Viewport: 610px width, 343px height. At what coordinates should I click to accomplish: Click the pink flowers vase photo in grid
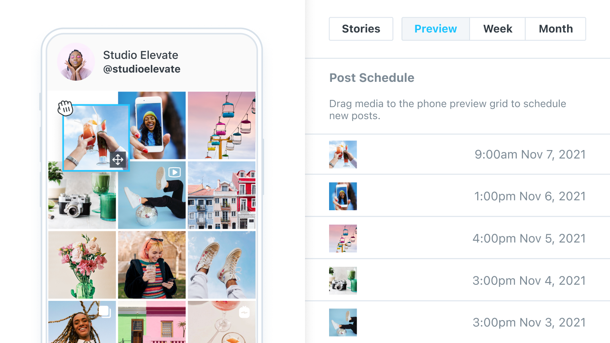click(x=82, y=265)
